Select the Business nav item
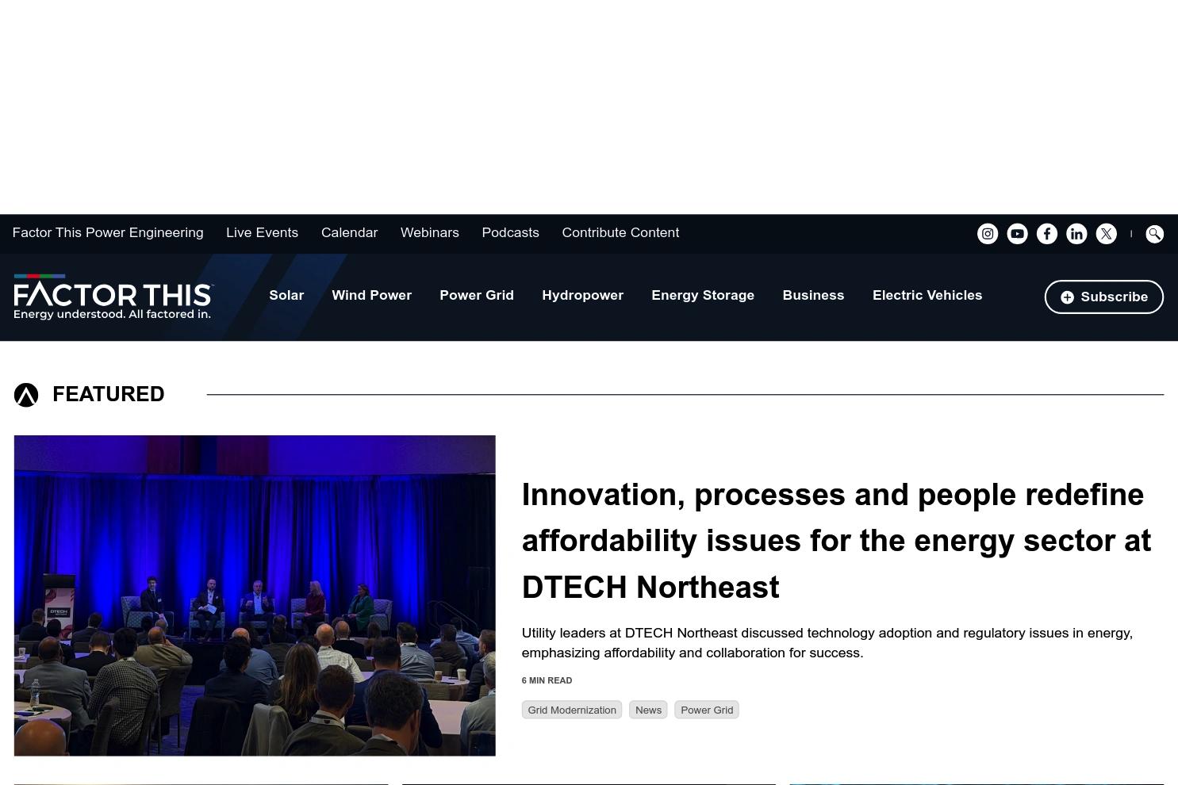 pyautogui.click(x=813, y=295)
